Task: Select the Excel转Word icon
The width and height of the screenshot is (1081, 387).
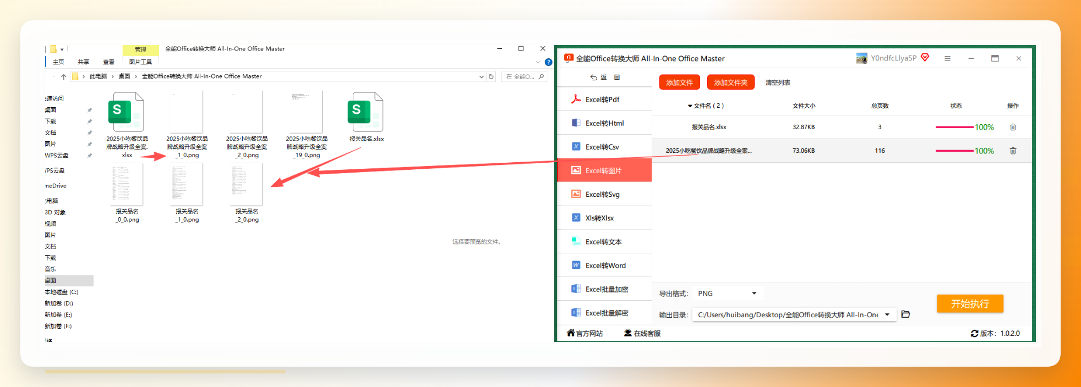Action: [576, 265]
